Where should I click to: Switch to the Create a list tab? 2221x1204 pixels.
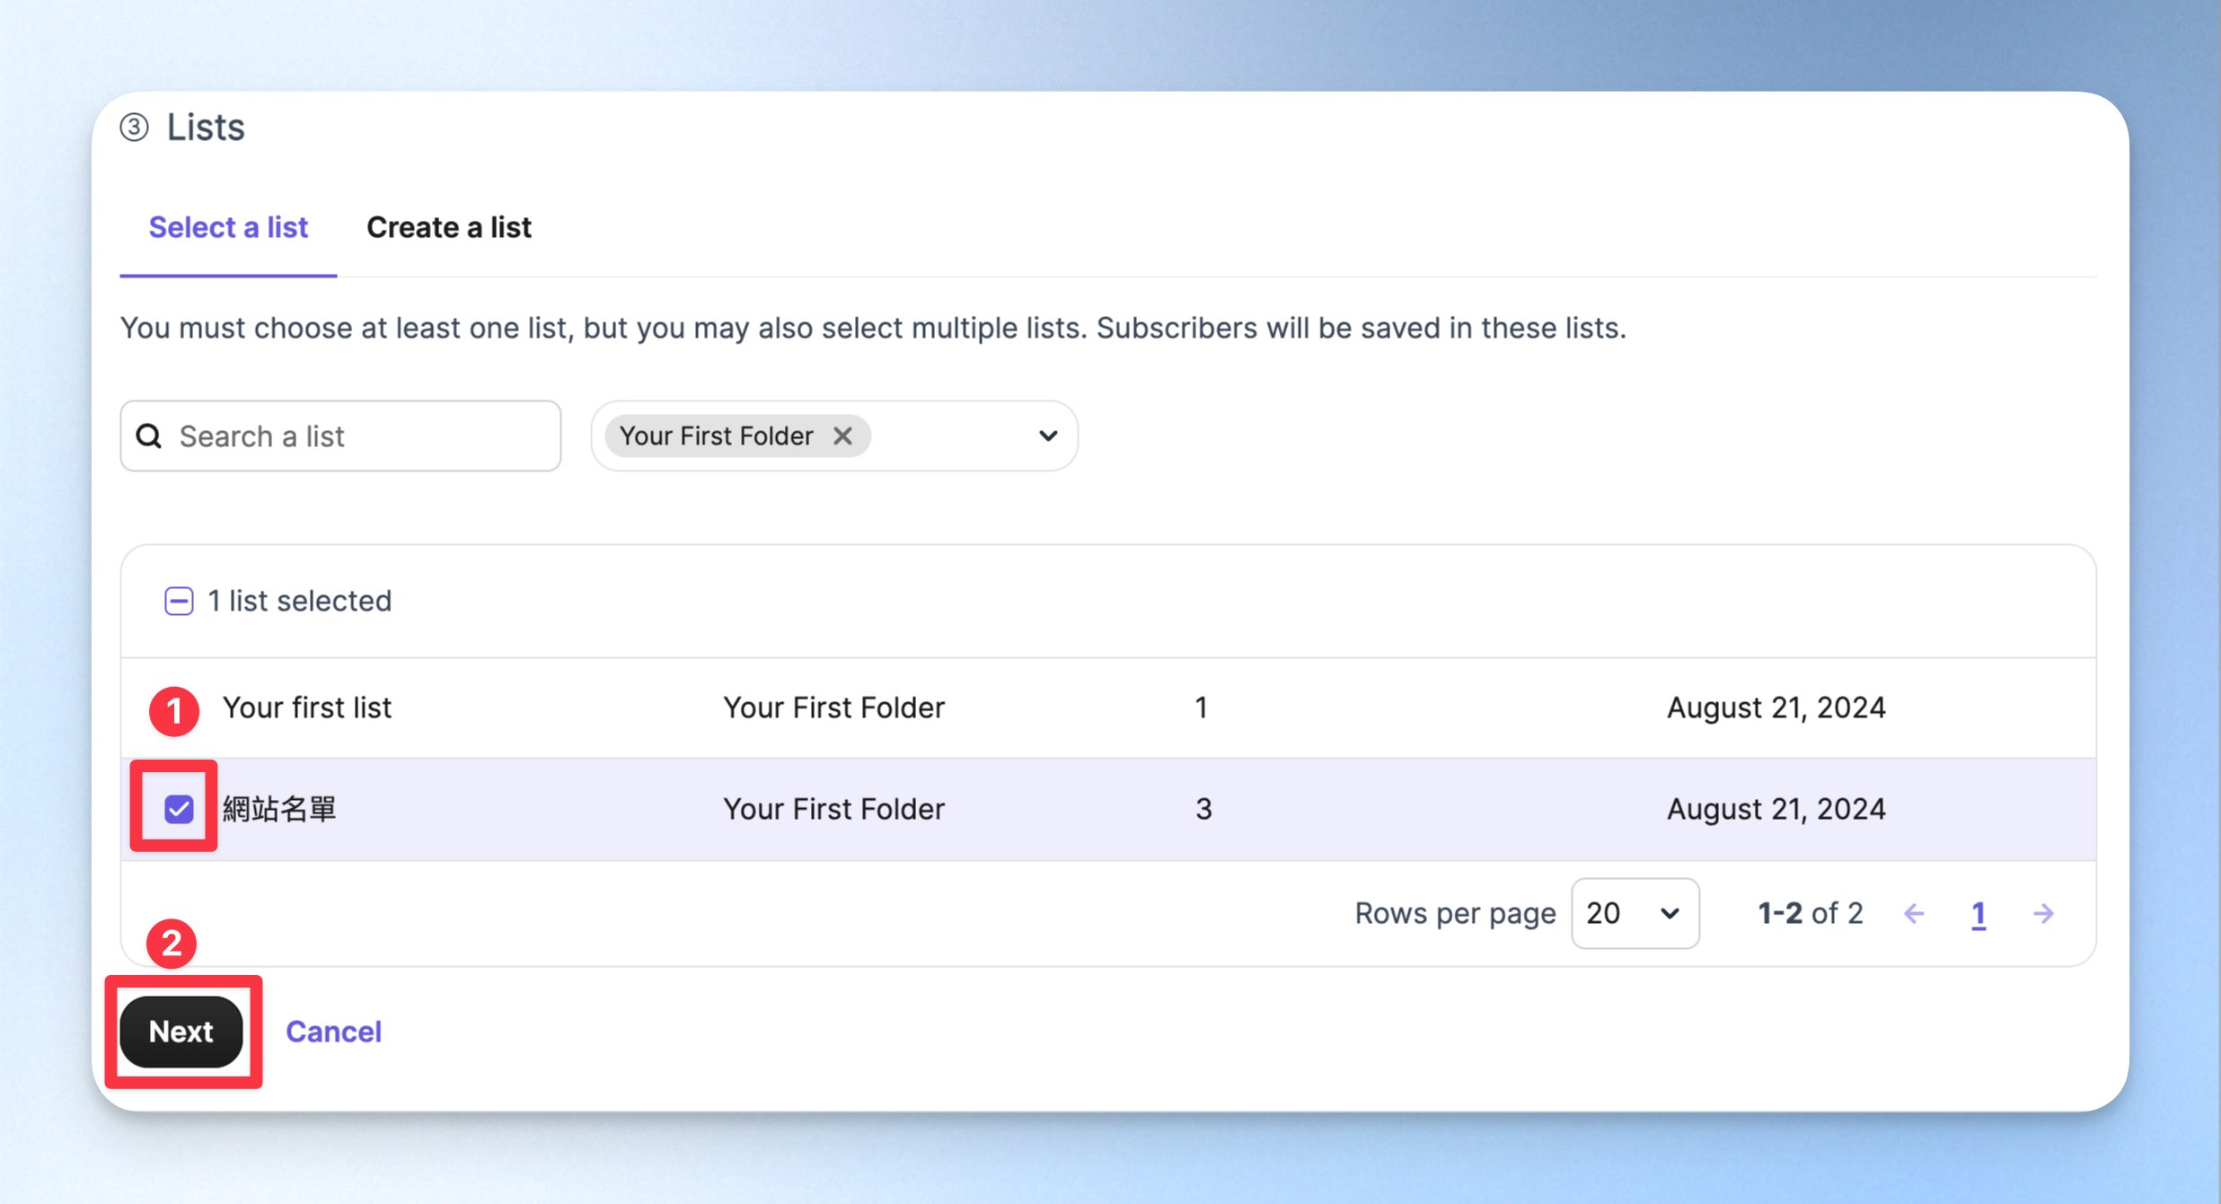[449, 228]
